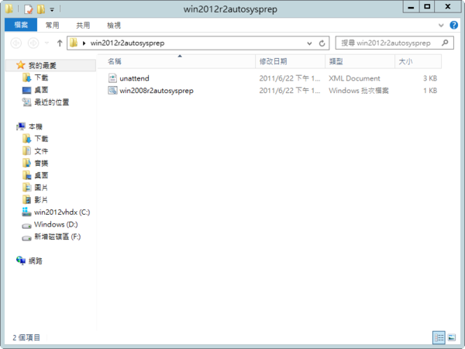Click the title bar folder system icon

pyautogui.click(x=9, y=9)
